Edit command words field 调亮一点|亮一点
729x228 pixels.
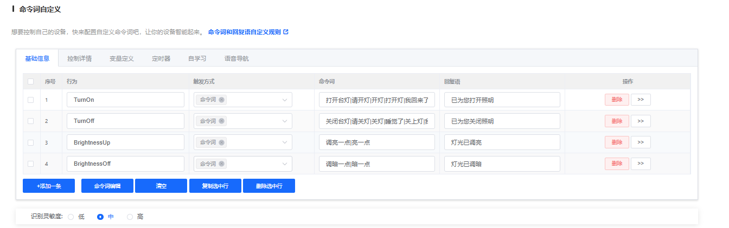coord(377,142)
